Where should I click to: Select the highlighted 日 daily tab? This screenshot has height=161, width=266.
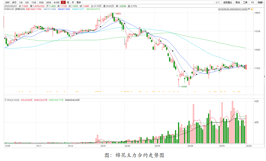click(63, 2)
